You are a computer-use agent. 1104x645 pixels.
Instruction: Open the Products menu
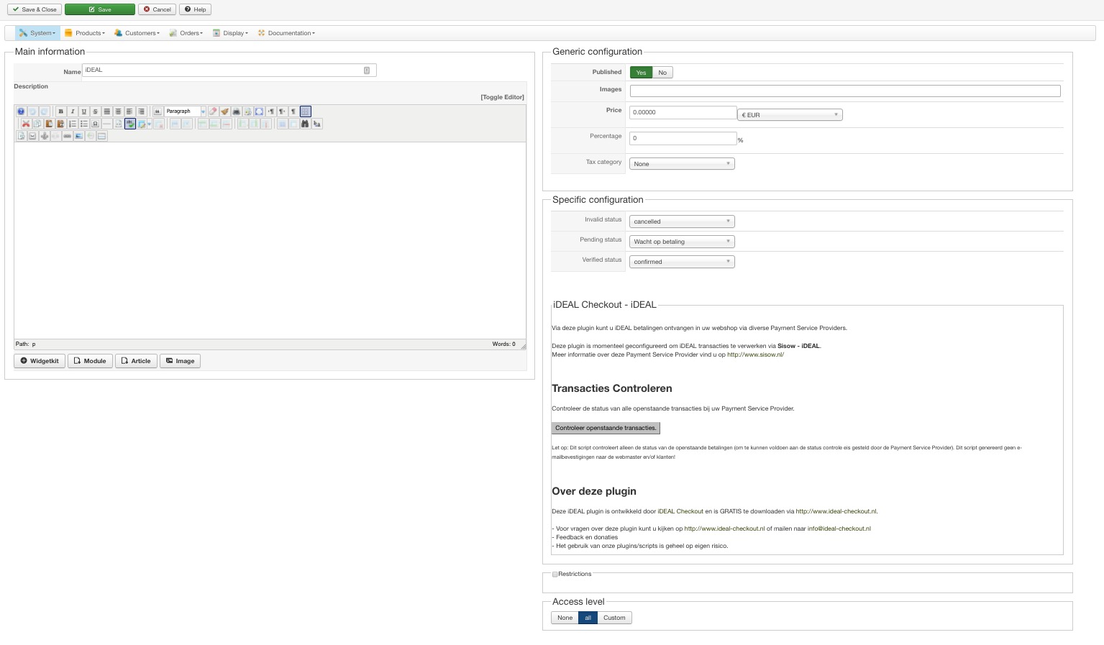point(85,33)
